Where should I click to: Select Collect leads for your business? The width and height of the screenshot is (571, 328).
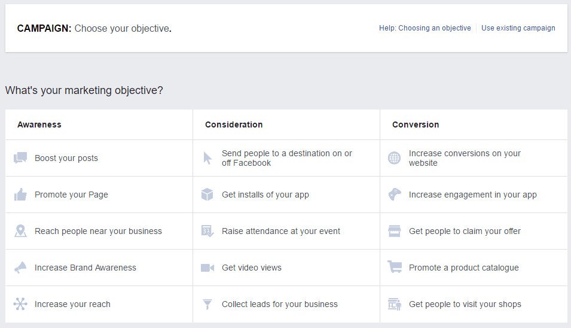click(x=286, y=304)
